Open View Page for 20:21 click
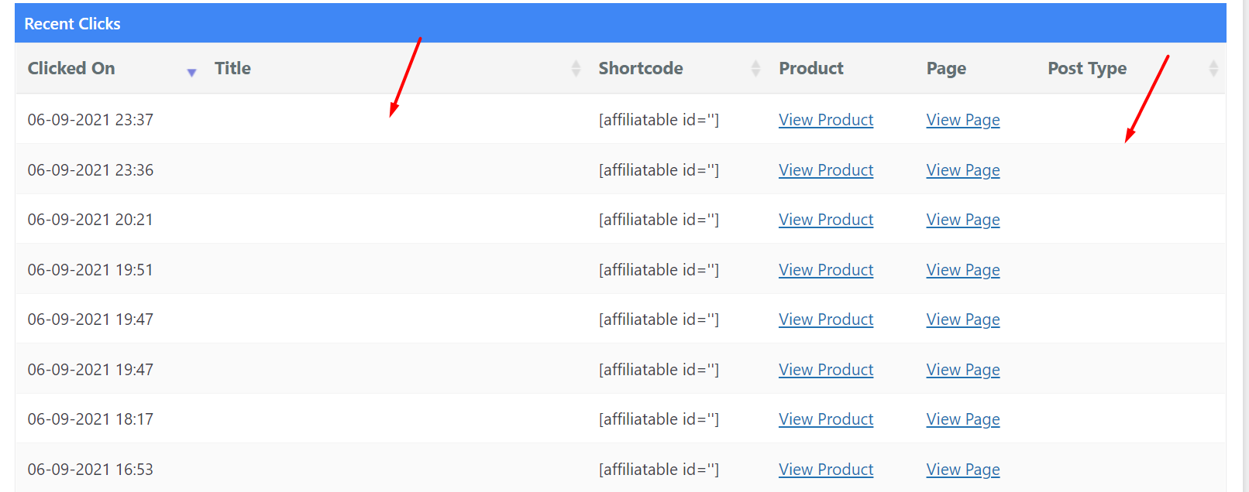The width and height of the screenshot is (1249, 492). click(x=963, y=220)
